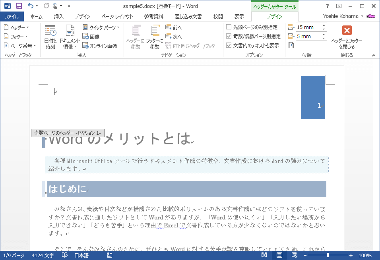
Task: Switch to ホーム tab
Action: (x=36, y=16)
